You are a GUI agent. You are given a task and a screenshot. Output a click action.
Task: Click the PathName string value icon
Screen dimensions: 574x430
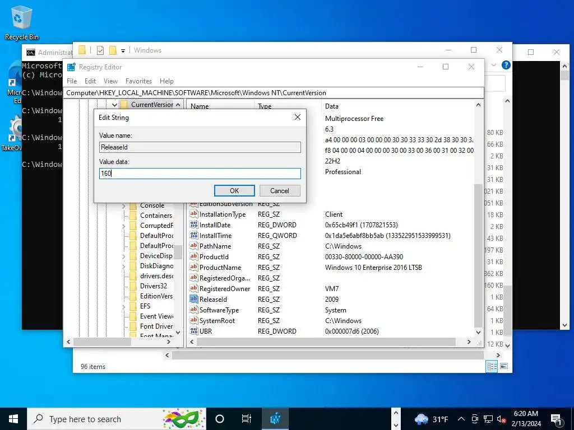click(x=193, y=246)
